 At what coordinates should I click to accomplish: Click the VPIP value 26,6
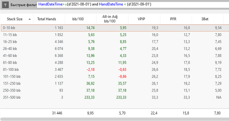click(x=155, y=69)
